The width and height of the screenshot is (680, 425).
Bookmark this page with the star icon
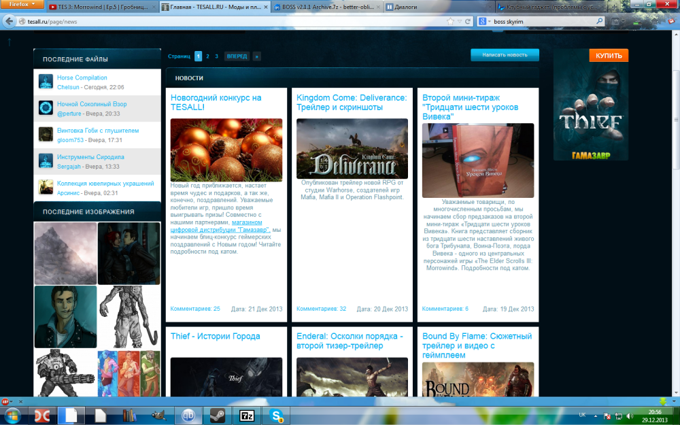point(450,21)
